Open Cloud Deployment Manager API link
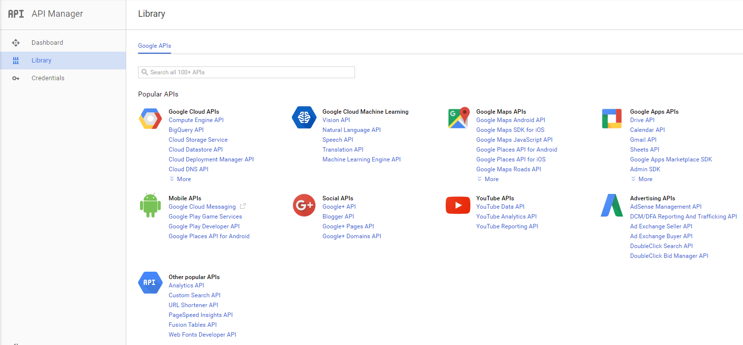This screenshot has height=345, width=743. 211,159
